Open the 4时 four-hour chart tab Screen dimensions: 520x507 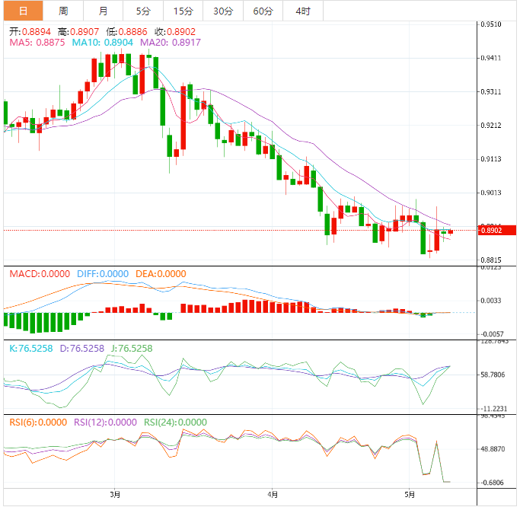302,11
